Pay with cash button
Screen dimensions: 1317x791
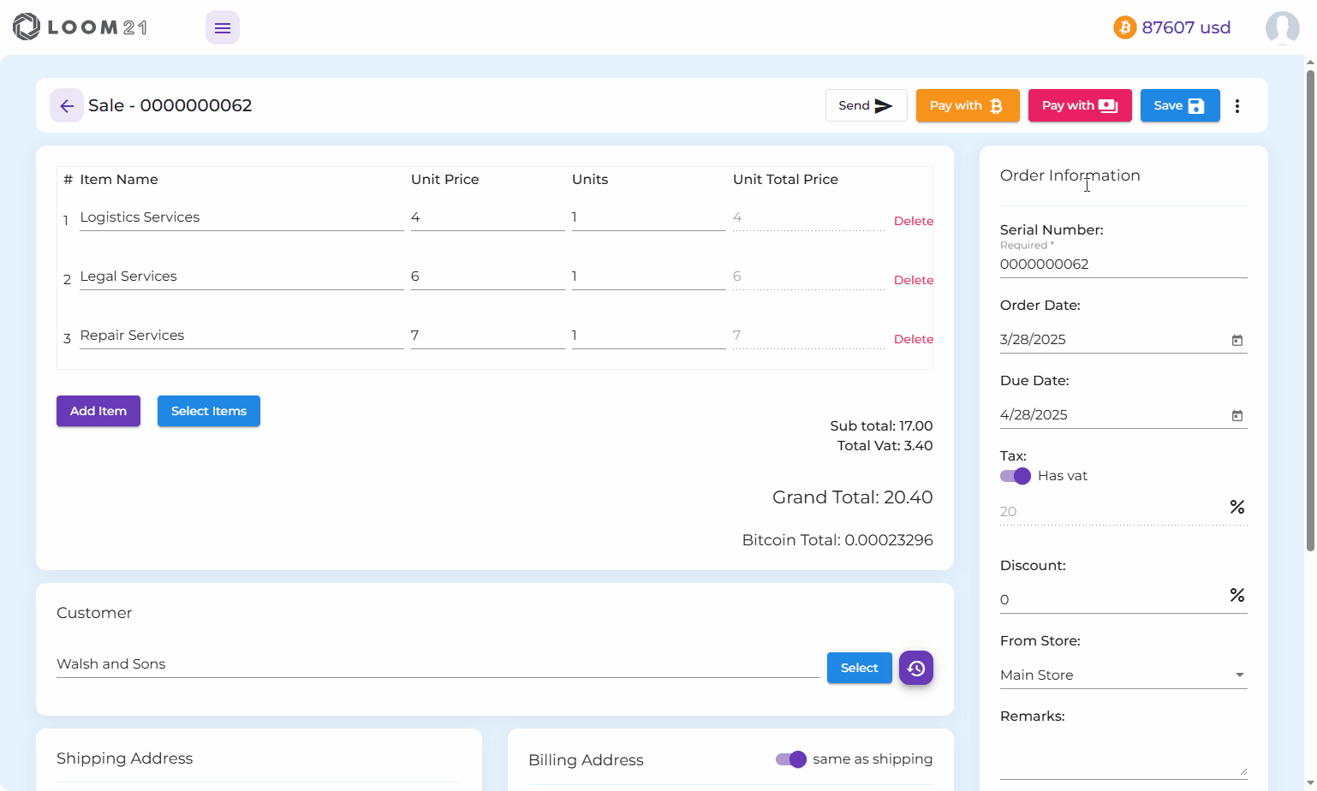click(x=1080, y=105)
